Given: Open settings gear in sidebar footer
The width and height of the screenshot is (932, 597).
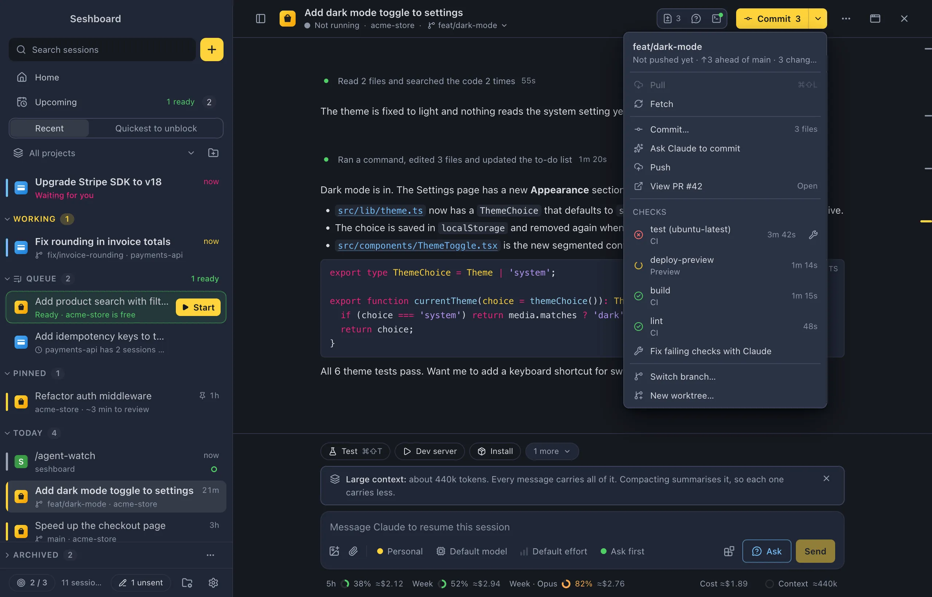Looking at the screenshot, I should [x=213, y=583].
